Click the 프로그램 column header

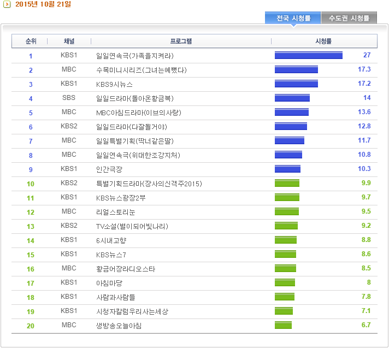pyautogui.click(x=181, y=41)
